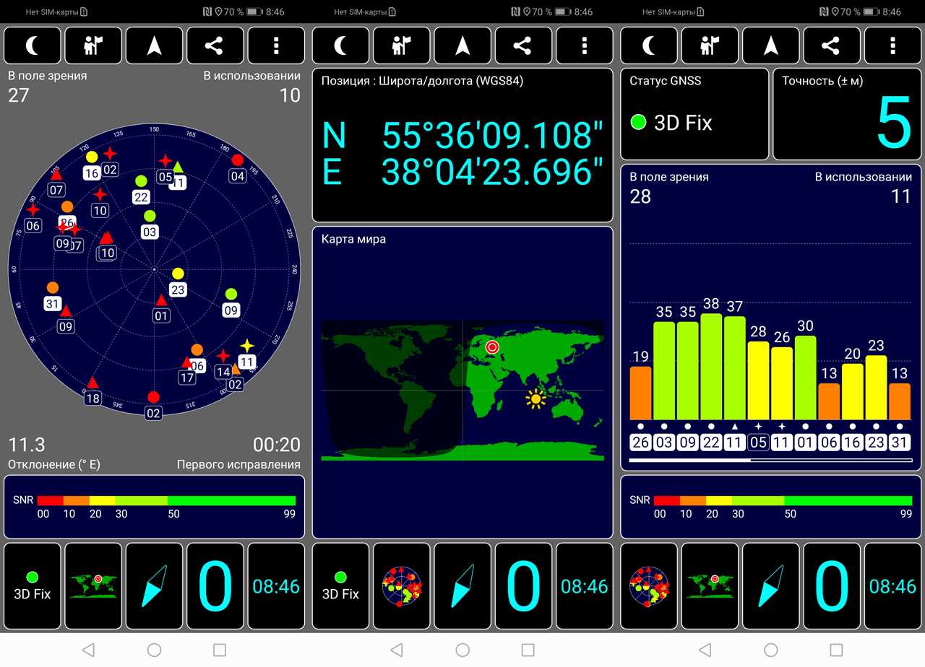Tap scroll indicator under satellite signal bars
This screenshot has height=667, width=925.
tap(770, 460)
